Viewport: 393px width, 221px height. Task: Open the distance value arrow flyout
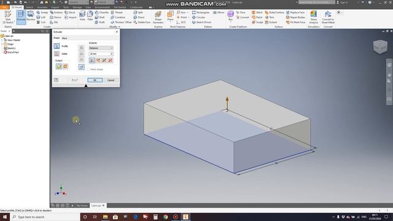point(112,54)
